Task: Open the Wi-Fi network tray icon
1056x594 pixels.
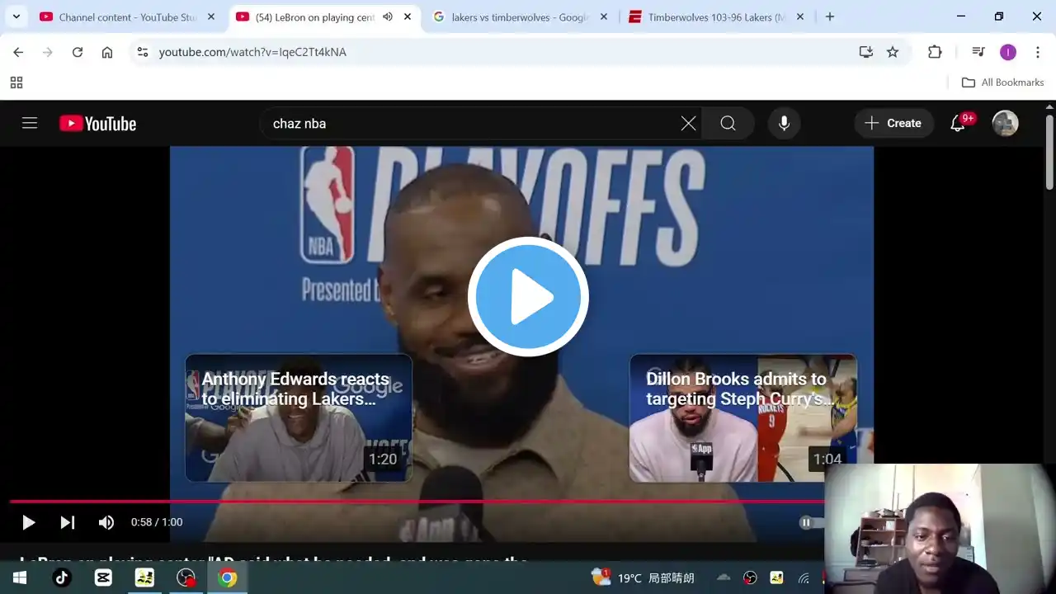Action: click(x=804, y=578)
